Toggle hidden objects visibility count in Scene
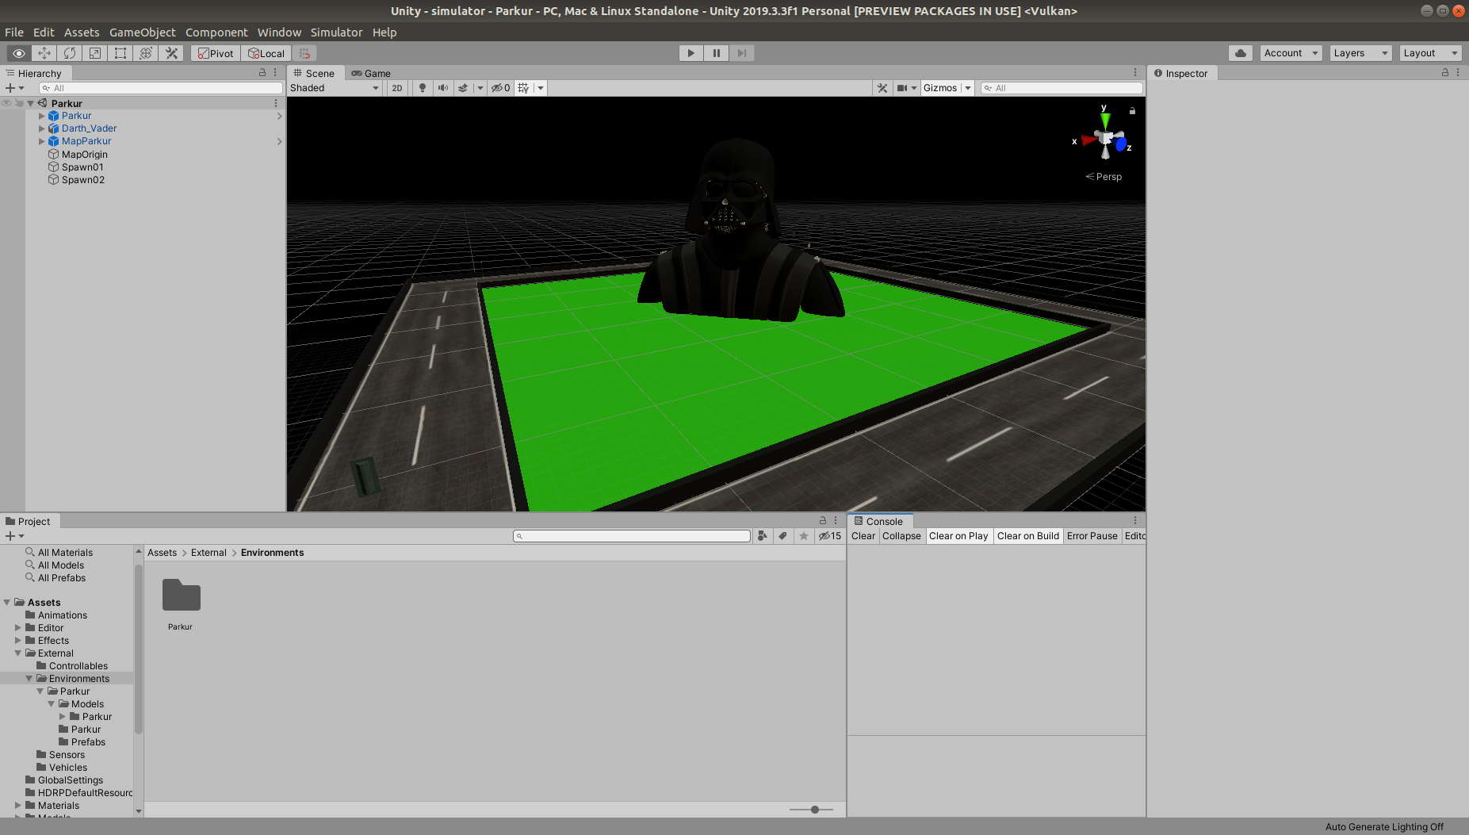The height and width of the screenshot is (835, 1469). point(501,88)
